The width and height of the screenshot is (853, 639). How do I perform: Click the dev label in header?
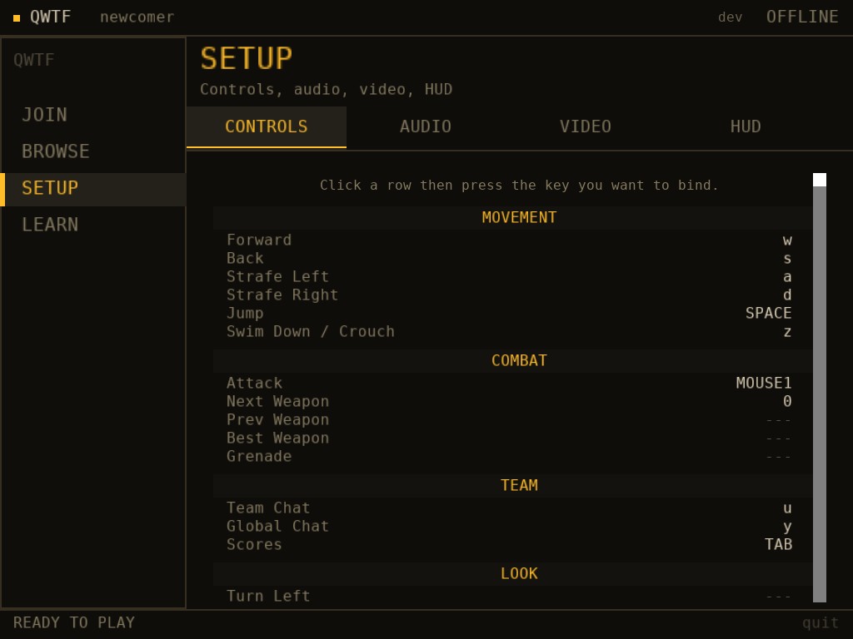(x=730, y=17)
